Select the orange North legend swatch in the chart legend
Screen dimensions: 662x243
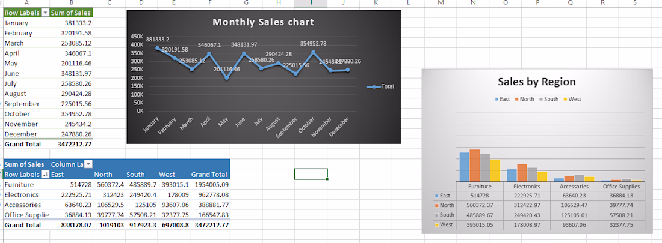pyautogui.click(x=516, y=100)
